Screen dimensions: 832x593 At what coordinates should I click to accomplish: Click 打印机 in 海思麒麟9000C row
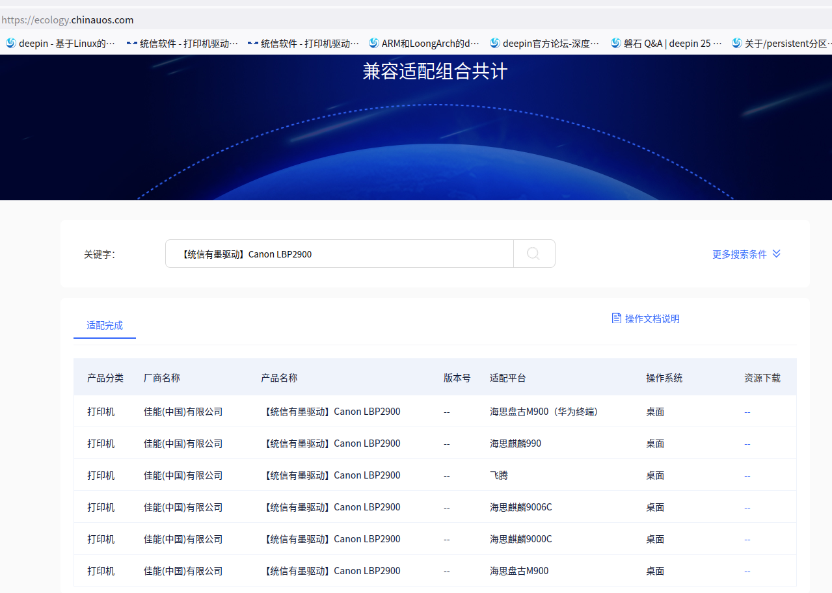point(101,539)
